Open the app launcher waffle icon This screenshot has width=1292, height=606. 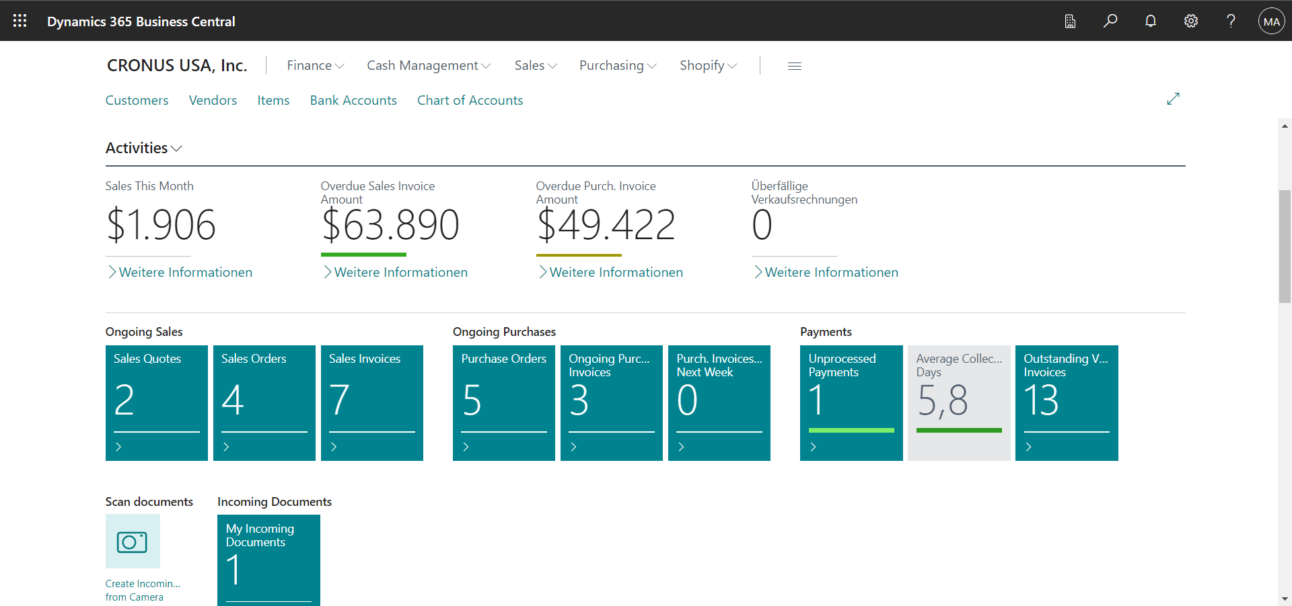coord(20,21)
